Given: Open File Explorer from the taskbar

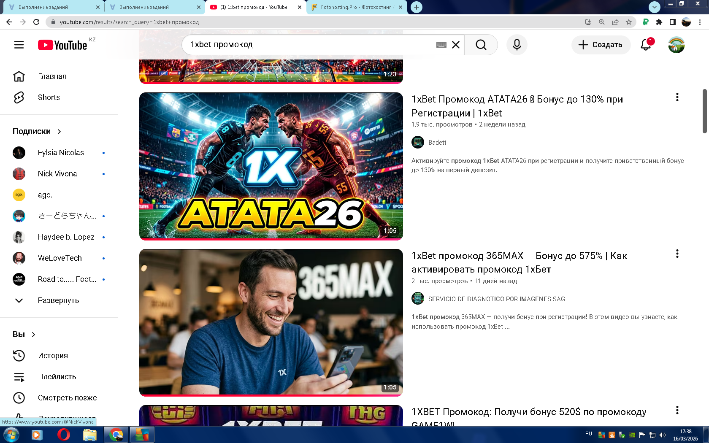Looking at the screenshot, I should tap(90, 435).
